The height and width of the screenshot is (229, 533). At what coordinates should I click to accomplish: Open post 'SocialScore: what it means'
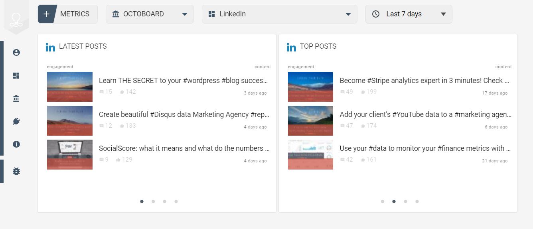[184, 148]
